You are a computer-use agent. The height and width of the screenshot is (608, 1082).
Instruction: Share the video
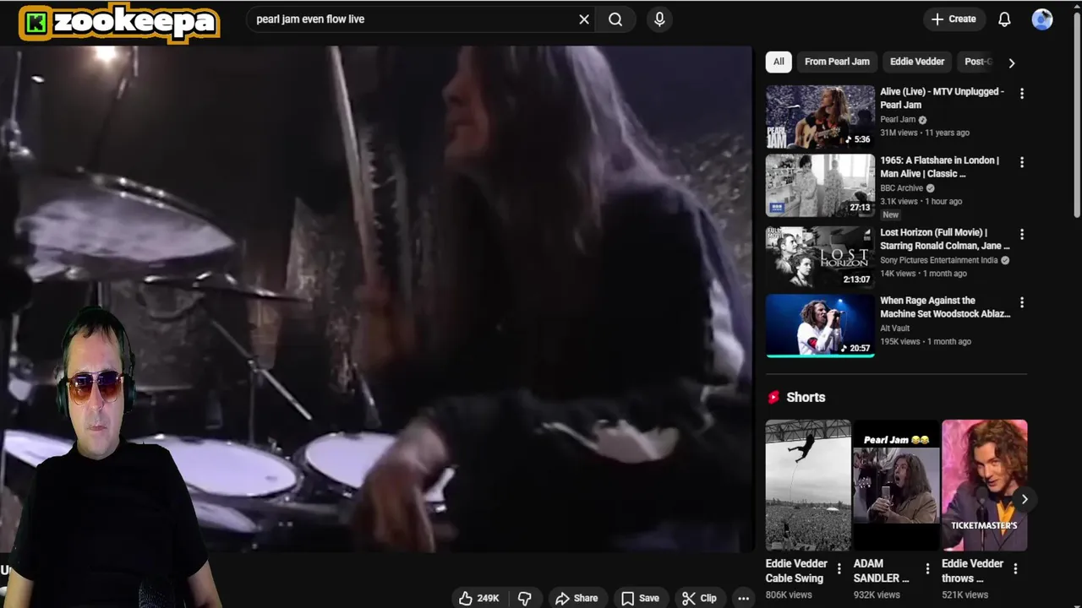pyautogui.click(x=577, y=598)
